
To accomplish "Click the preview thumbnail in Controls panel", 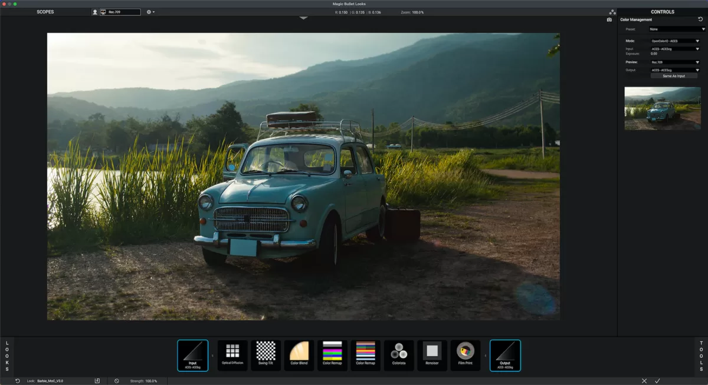I will [x=663, y=108].
